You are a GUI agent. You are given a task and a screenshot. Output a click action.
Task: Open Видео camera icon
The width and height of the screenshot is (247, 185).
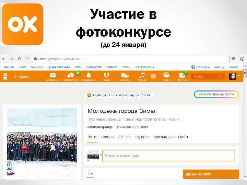166,77
